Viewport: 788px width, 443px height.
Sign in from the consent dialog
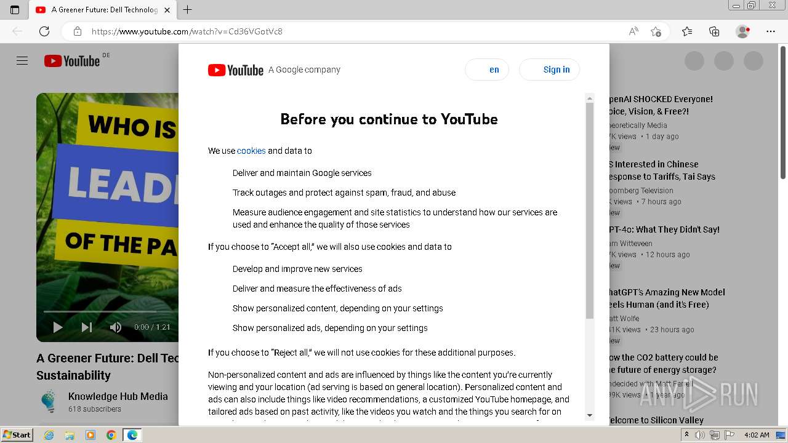click(x=549, y=70)
